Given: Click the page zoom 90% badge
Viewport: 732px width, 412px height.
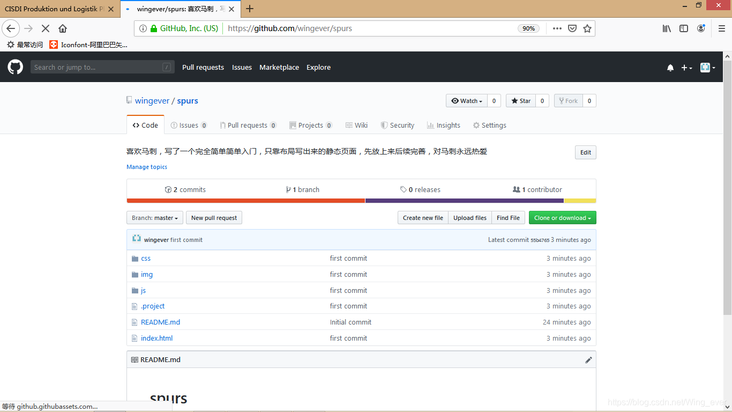Looking at the screenshot, I should pos(528,28).
